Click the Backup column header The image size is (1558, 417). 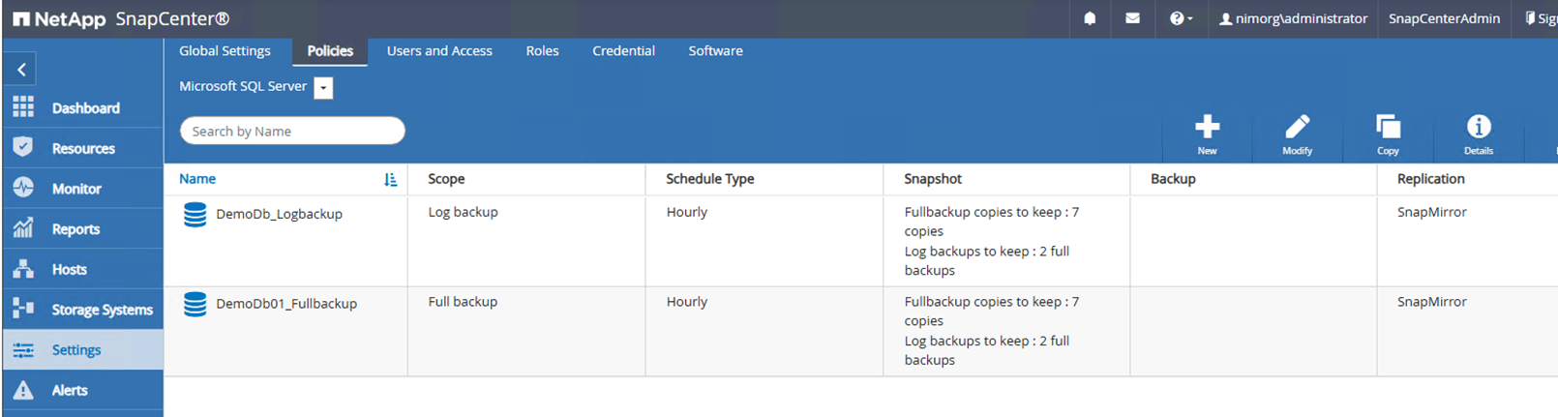[x=1173, y=179]
